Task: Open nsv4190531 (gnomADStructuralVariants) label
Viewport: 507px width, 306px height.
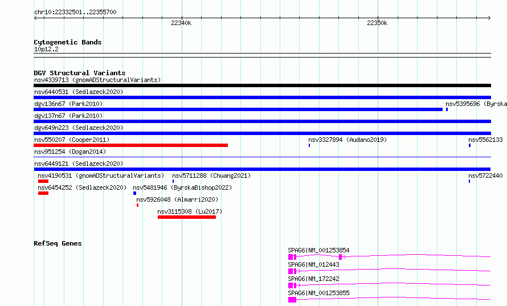Action: pos(101,176)
